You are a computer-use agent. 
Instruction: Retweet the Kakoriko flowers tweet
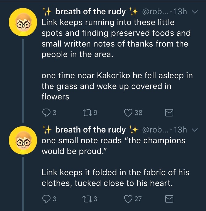tap(86, 112)
